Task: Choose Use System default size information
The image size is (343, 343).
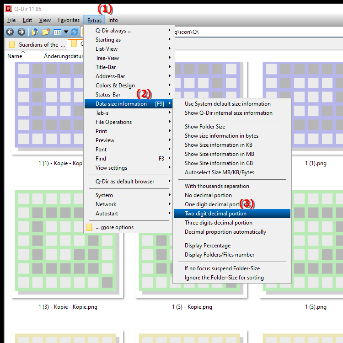Action: point(232,104)
